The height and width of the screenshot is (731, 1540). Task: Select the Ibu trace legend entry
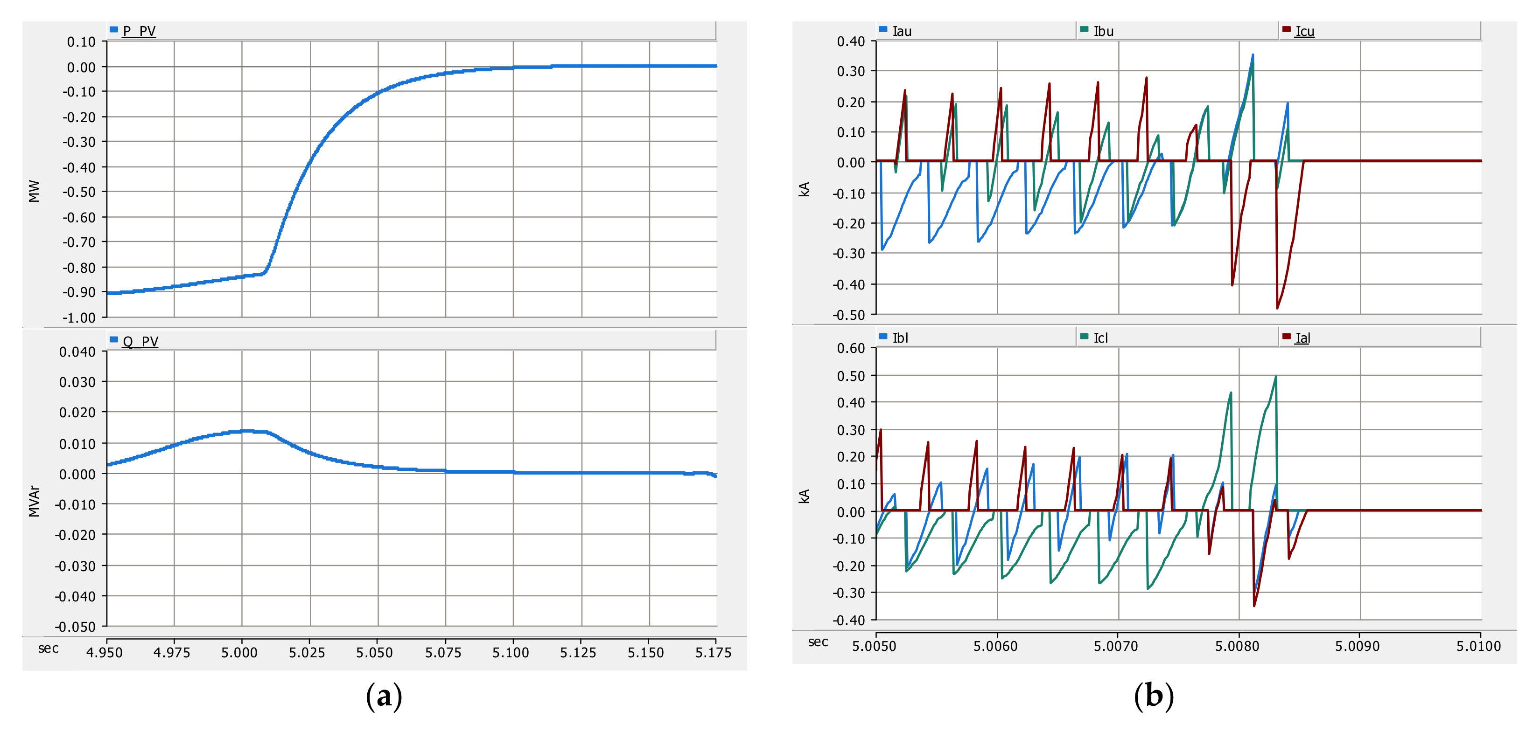tap(1103, 31)
